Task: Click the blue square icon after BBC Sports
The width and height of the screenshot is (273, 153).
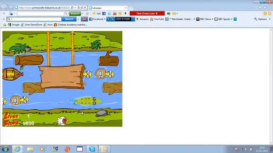Action: coord(235,19)
